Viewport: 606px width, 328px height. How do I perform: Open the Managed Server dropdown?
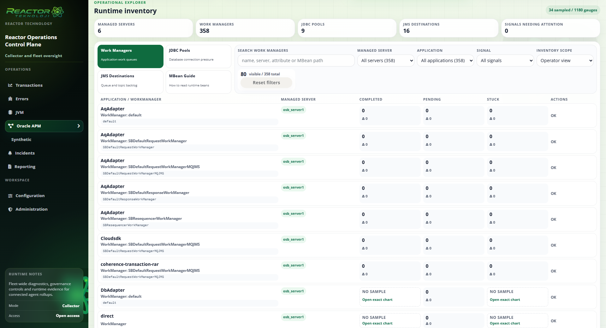click(386, 61)
